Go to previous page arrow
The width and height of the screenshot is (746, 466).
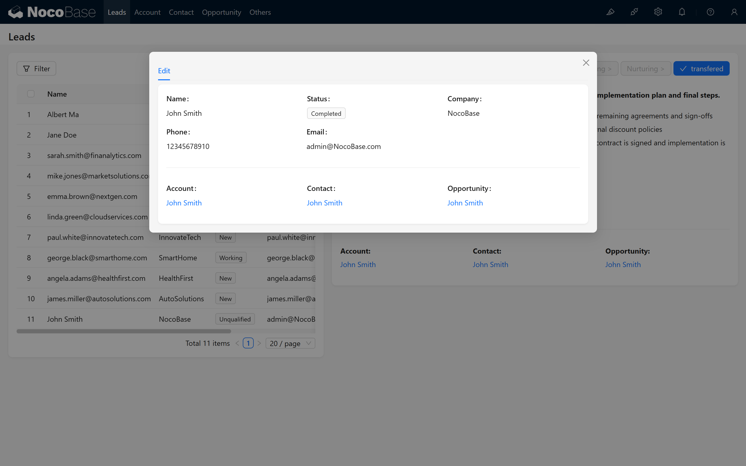pyautogui.click(x=237, y=343)
